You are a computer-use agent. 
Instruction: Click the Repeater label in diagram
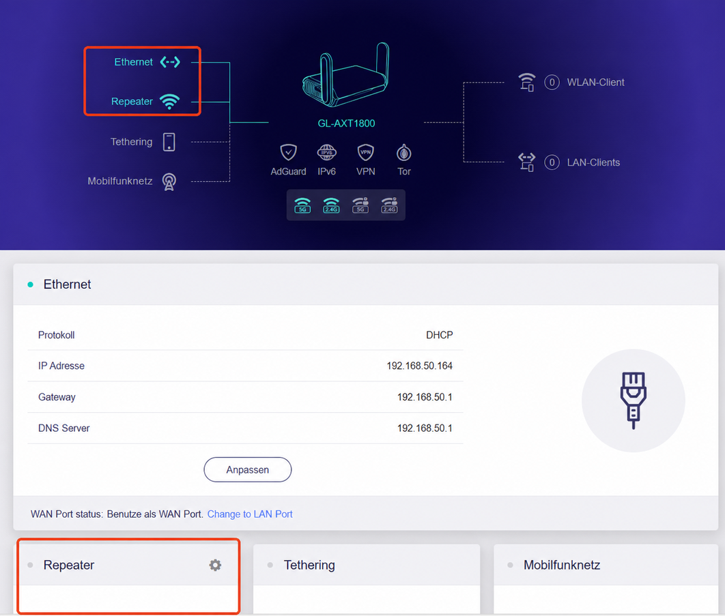pyautogui.click(x=132, y=101)
